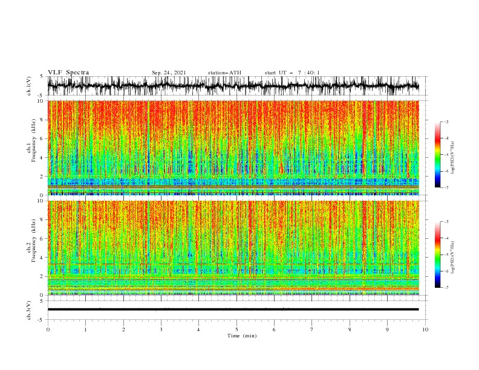Click the lower color bar's log(PSD) unit label
Image resolution: width=479 pixels, height=370 pixels.
453,258
